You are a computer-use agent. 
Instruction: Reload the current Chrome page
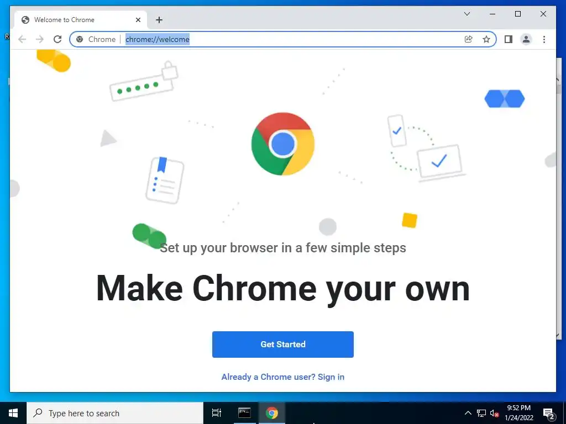pyautogui.click(x=57, y=39)
